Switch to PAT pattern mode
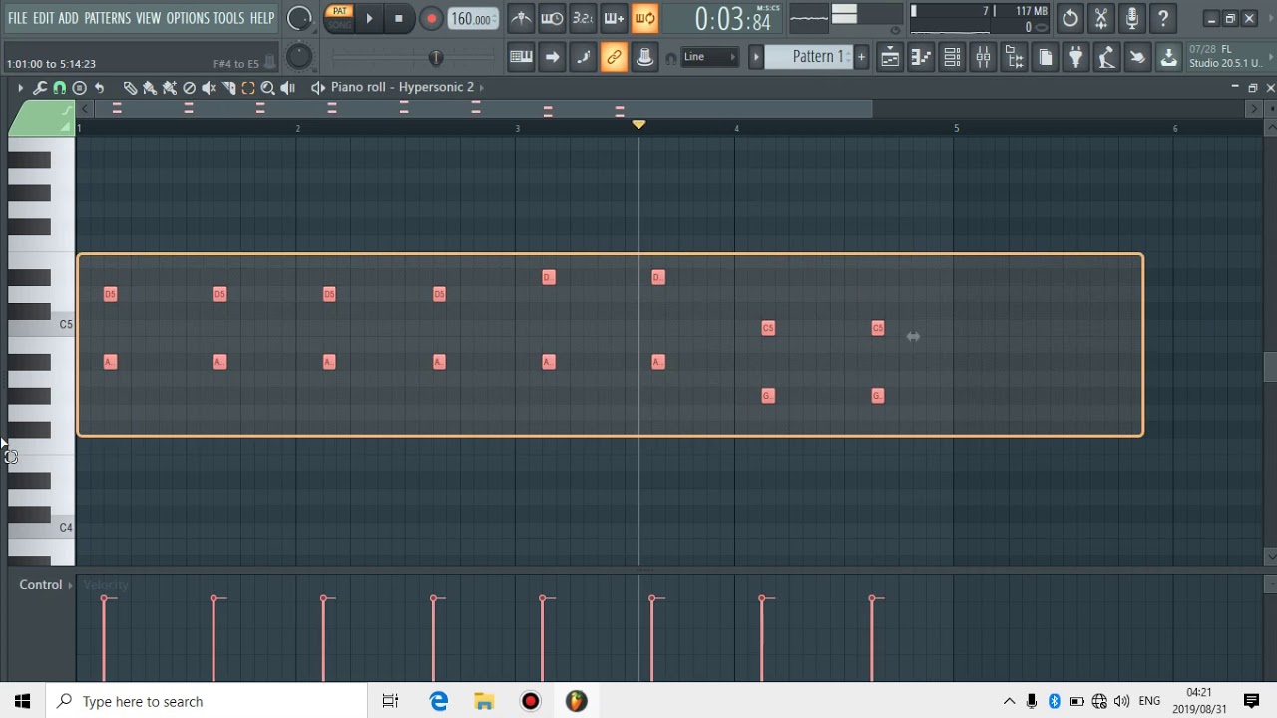The image size is (1277, 718). pos(339,12)
